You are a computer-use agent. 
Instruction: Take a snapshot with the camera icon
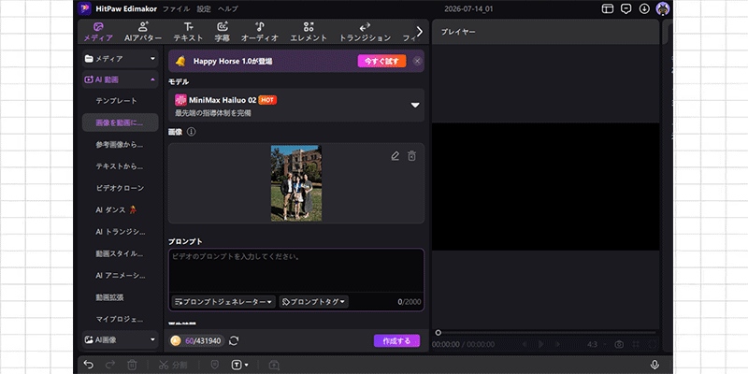[x=619, y=344]
